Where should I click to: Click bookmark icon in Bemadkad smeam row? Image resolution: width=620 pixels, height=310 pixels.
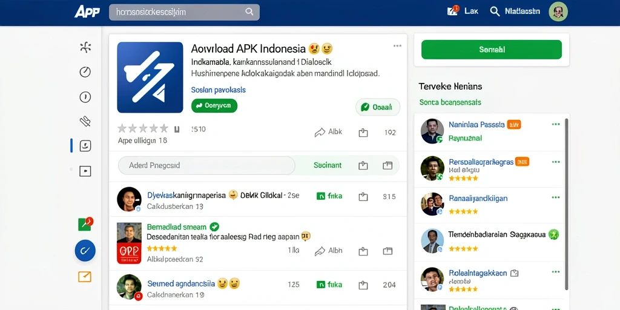pyautogui.click(x=363, y=251)
